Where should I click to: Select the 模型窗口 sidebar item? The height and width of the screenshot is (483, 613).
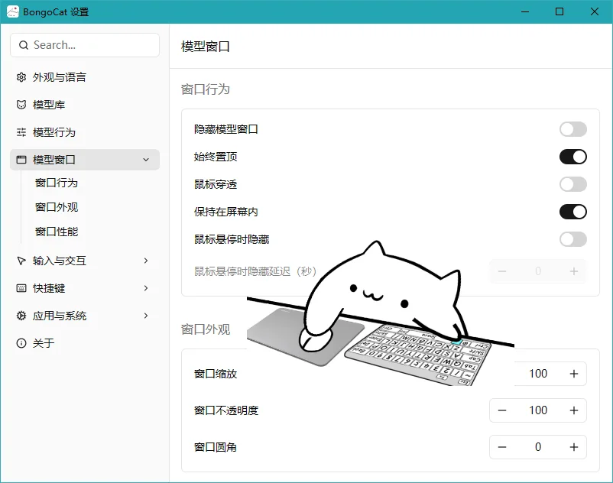85,160
